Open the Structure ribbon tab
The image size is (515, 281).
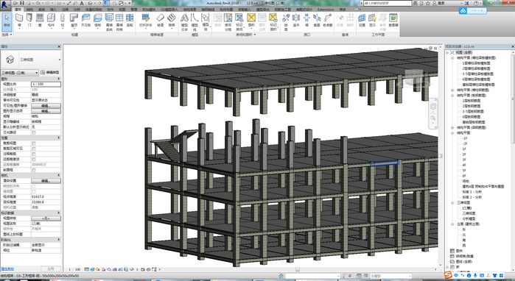click(x=29, y=10)
